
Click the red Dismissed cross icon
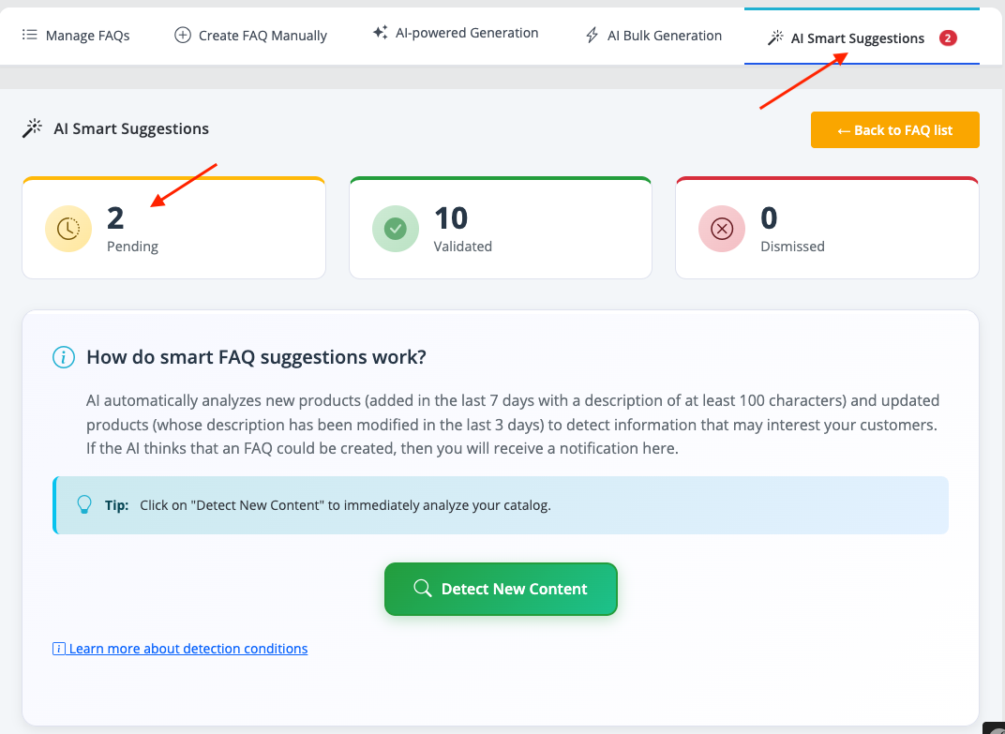click(721, 229)
